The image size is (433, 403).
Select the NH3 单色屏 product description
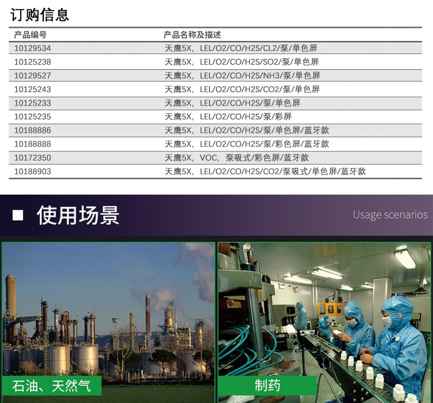[242, 76]
